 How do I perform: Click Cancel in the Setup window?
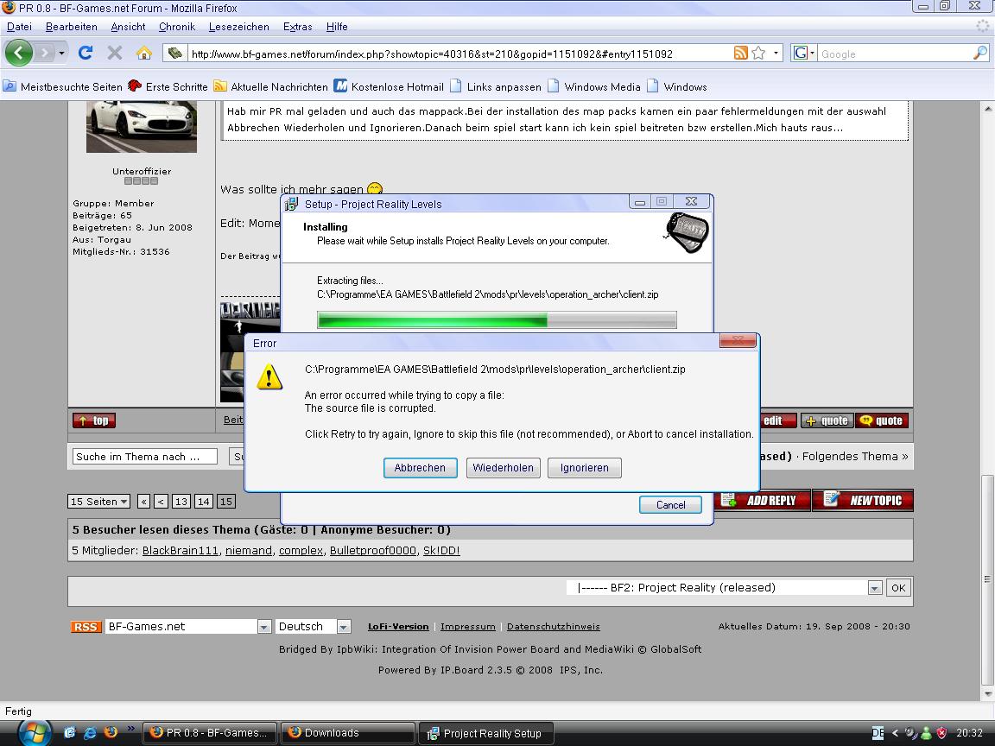[x=671, y=504]
